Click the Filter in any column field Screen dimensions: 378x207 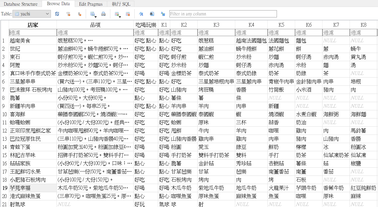coord(223,14)
